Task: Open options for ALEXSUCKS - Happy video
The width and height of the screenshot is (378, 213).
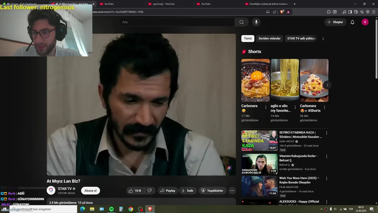Action: [327, 202]
